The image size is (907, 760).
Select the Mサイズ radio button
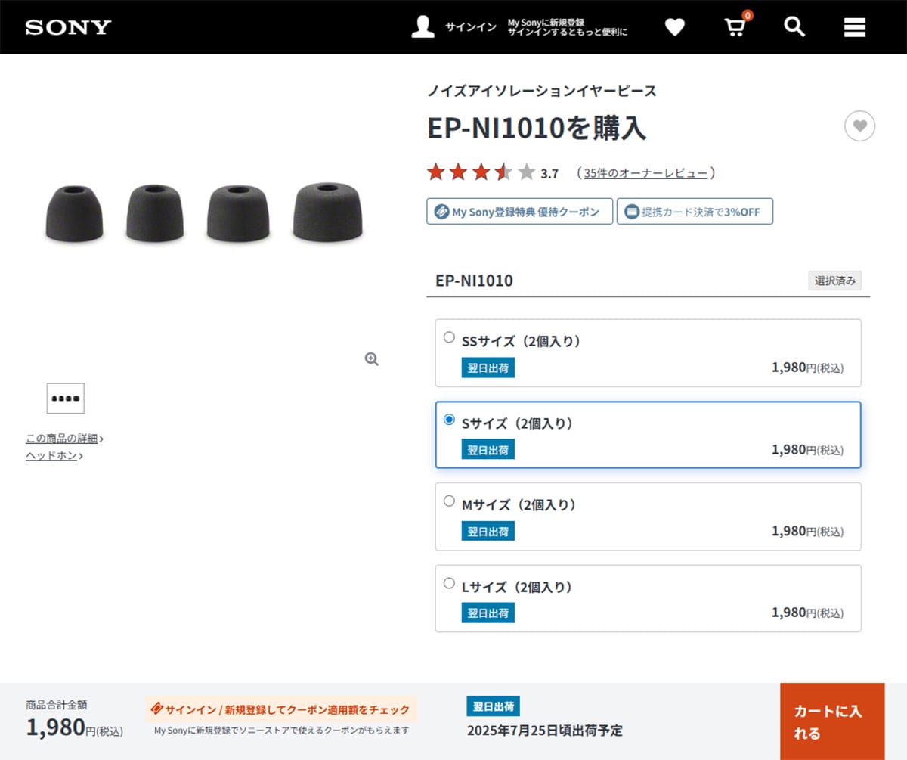pyautogui.click(x=449, y=501)
